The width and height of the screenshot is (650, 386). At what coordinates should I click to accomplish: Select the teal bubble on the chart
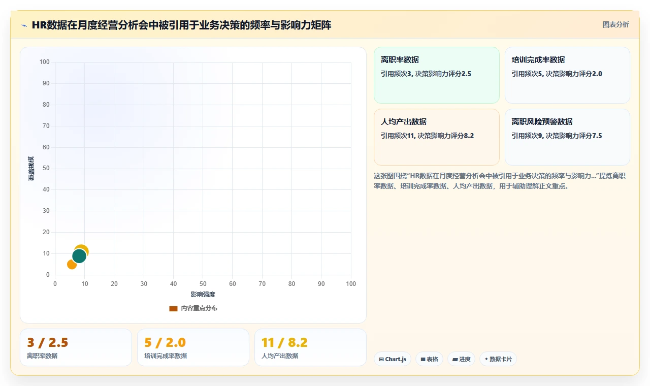pos(79,256)
